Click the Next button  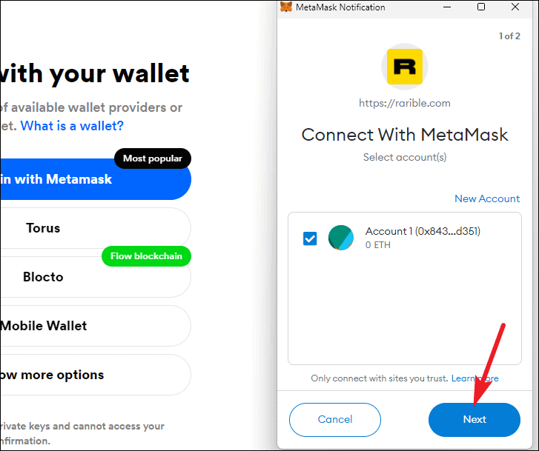[x=474, y=419]
